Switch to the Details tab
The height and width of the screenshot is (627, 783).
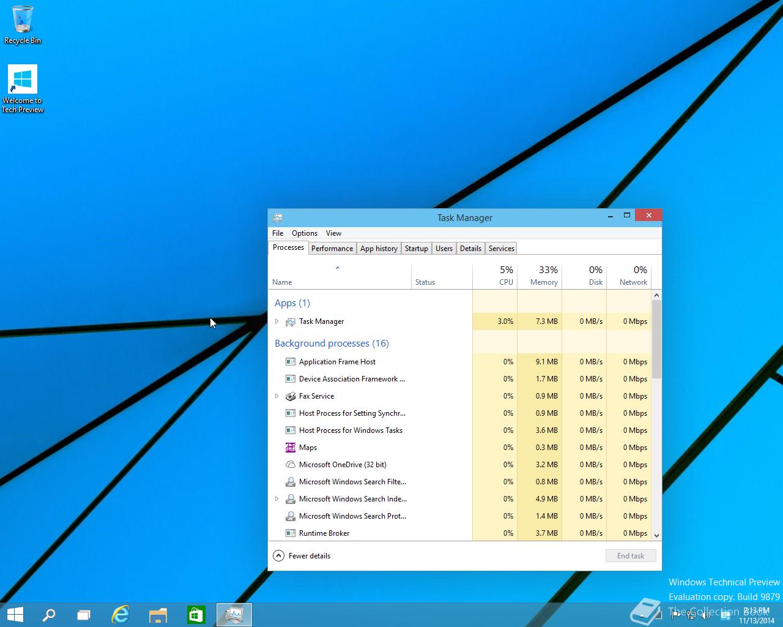(470, 249)
